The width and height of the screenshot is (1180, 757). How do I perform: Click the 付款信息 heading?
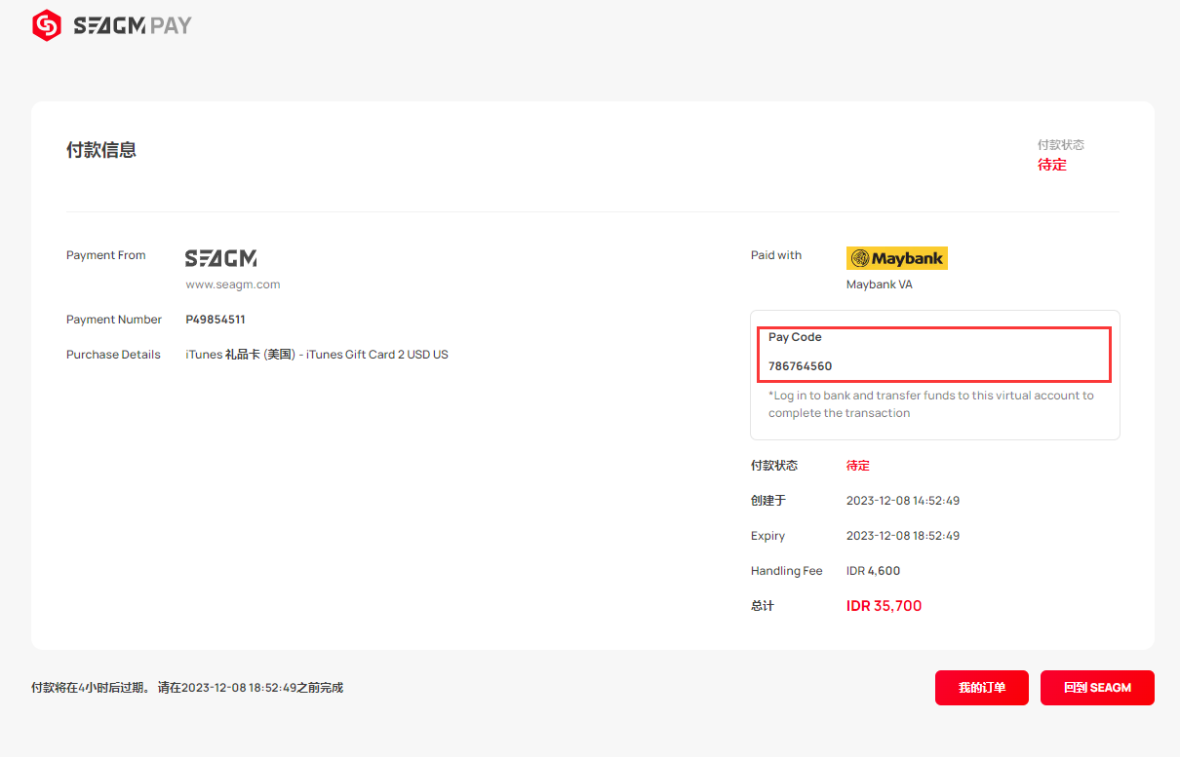[x=101, y=150]
